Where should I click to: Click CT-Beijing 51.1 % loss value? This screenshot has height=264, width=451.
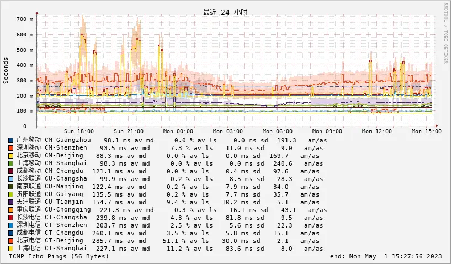[x=175, y=241]
